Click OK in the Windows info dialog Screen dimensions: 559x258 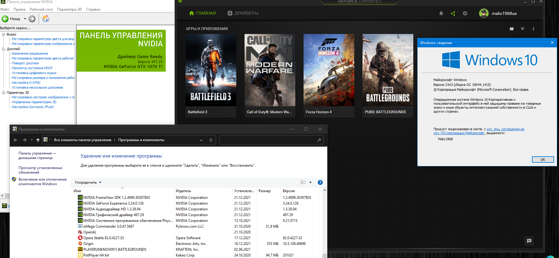pyautogui.click(x=543, y=160)
